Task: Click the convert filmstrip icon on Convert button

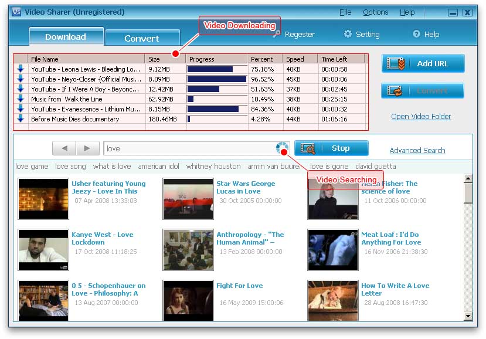Action: pos(395,91)
